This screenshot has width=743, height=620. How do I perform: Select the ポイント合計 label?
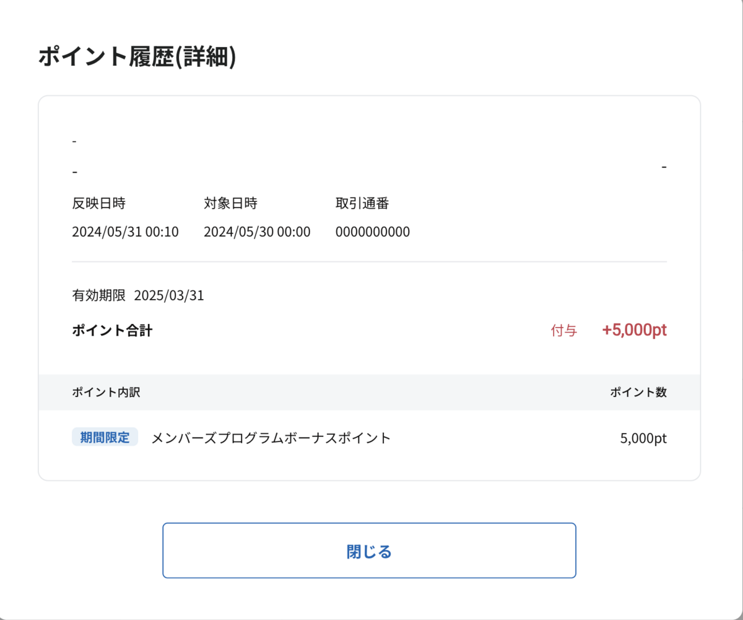(x=112, y=330)
